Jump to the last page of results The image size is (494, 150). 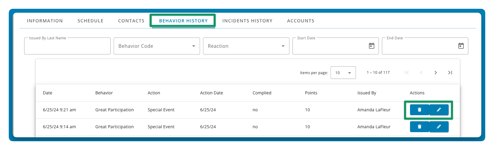coord(450,73)
